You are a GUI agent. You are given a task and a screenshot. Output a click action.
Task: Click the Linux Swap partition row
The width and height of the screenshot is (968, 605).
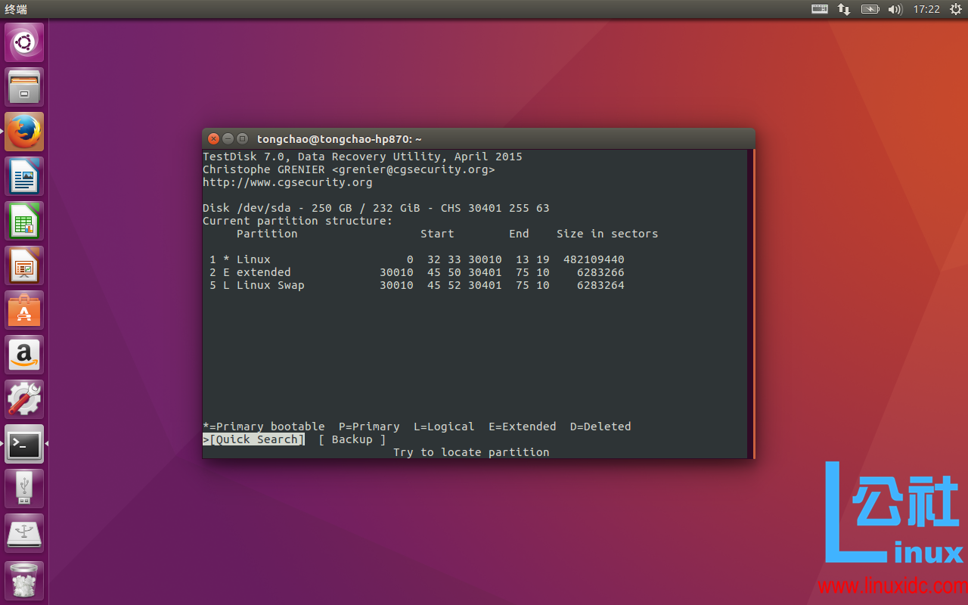[x=417, y=285]
